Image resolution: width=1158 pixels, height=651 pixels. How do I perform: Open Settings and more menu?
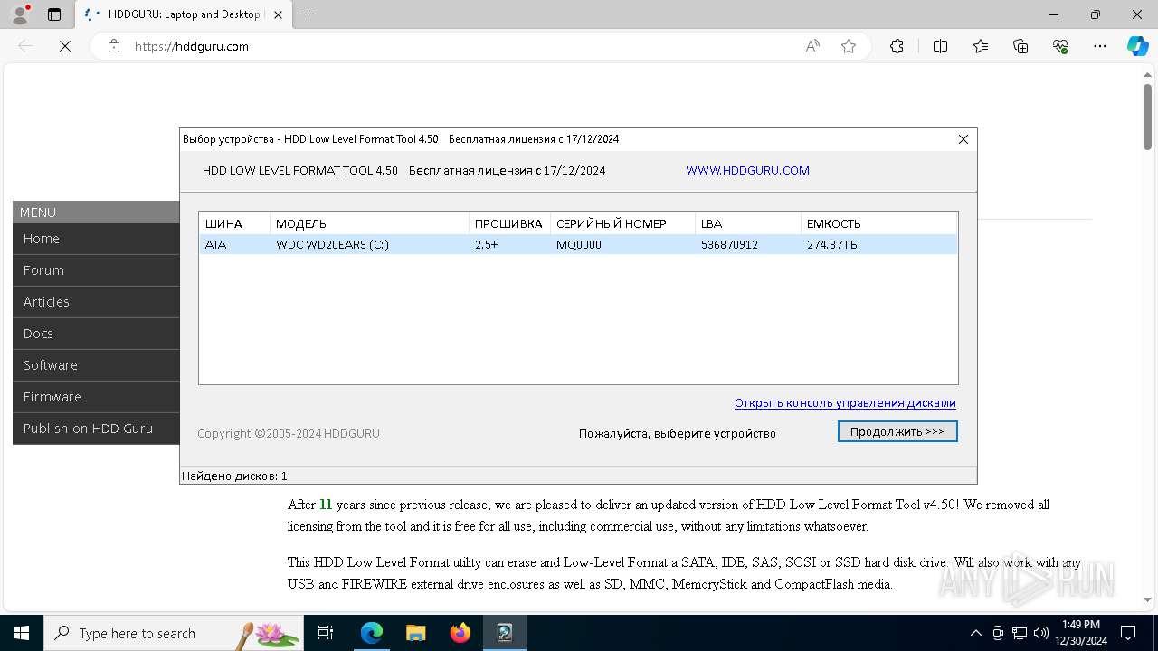click(1100, 46)
